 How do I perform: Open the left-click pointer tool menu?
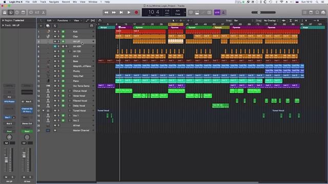pos(174,20)
